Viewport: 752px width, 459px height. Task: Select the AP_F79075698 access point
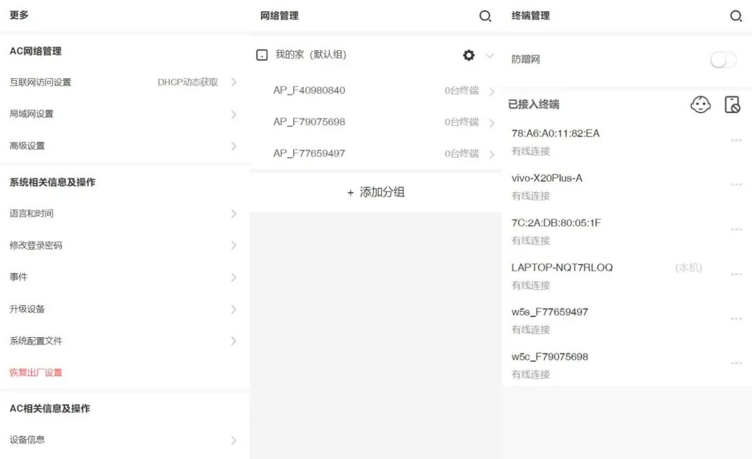309,122
